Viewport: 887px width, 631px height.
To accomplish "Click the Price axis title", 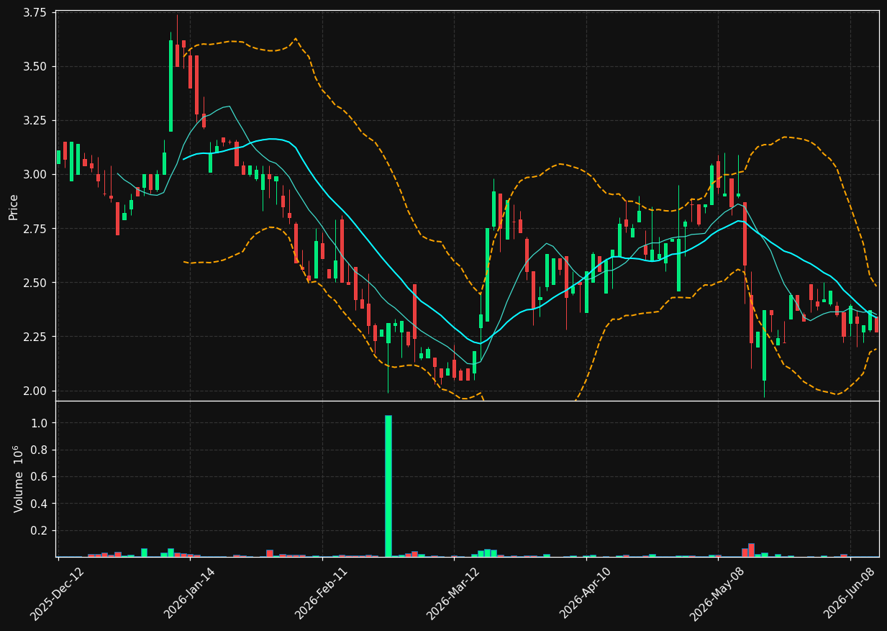I will (14, 206).
